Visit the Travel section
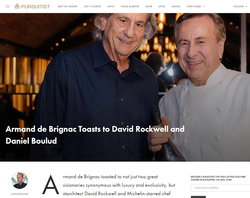 (176, 6)
